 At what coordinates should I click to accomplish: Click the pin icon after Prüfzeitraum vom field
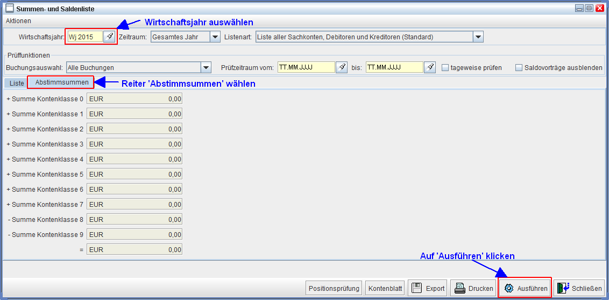342,67
